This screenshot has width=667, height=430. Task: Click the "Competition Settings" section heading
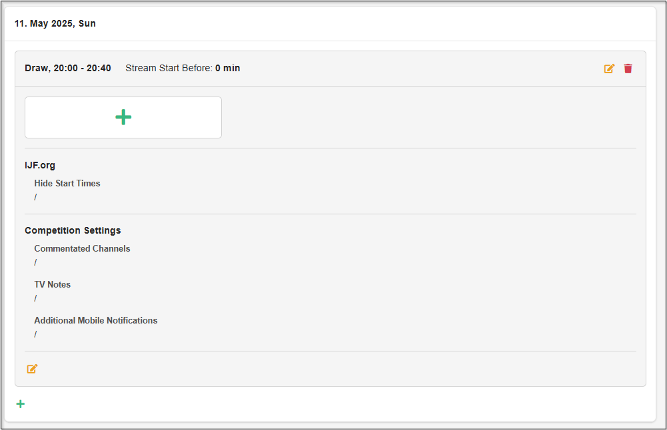[73, 230]
